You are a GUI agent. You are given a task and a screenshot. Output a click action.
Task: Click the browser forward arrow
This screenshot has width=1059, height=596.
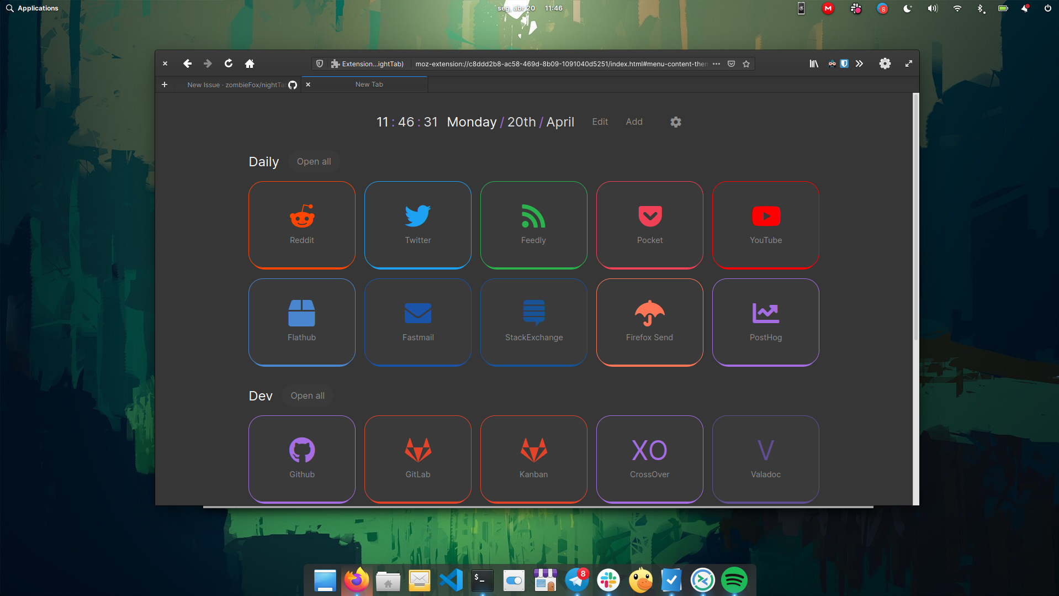(x=208, y=64)
